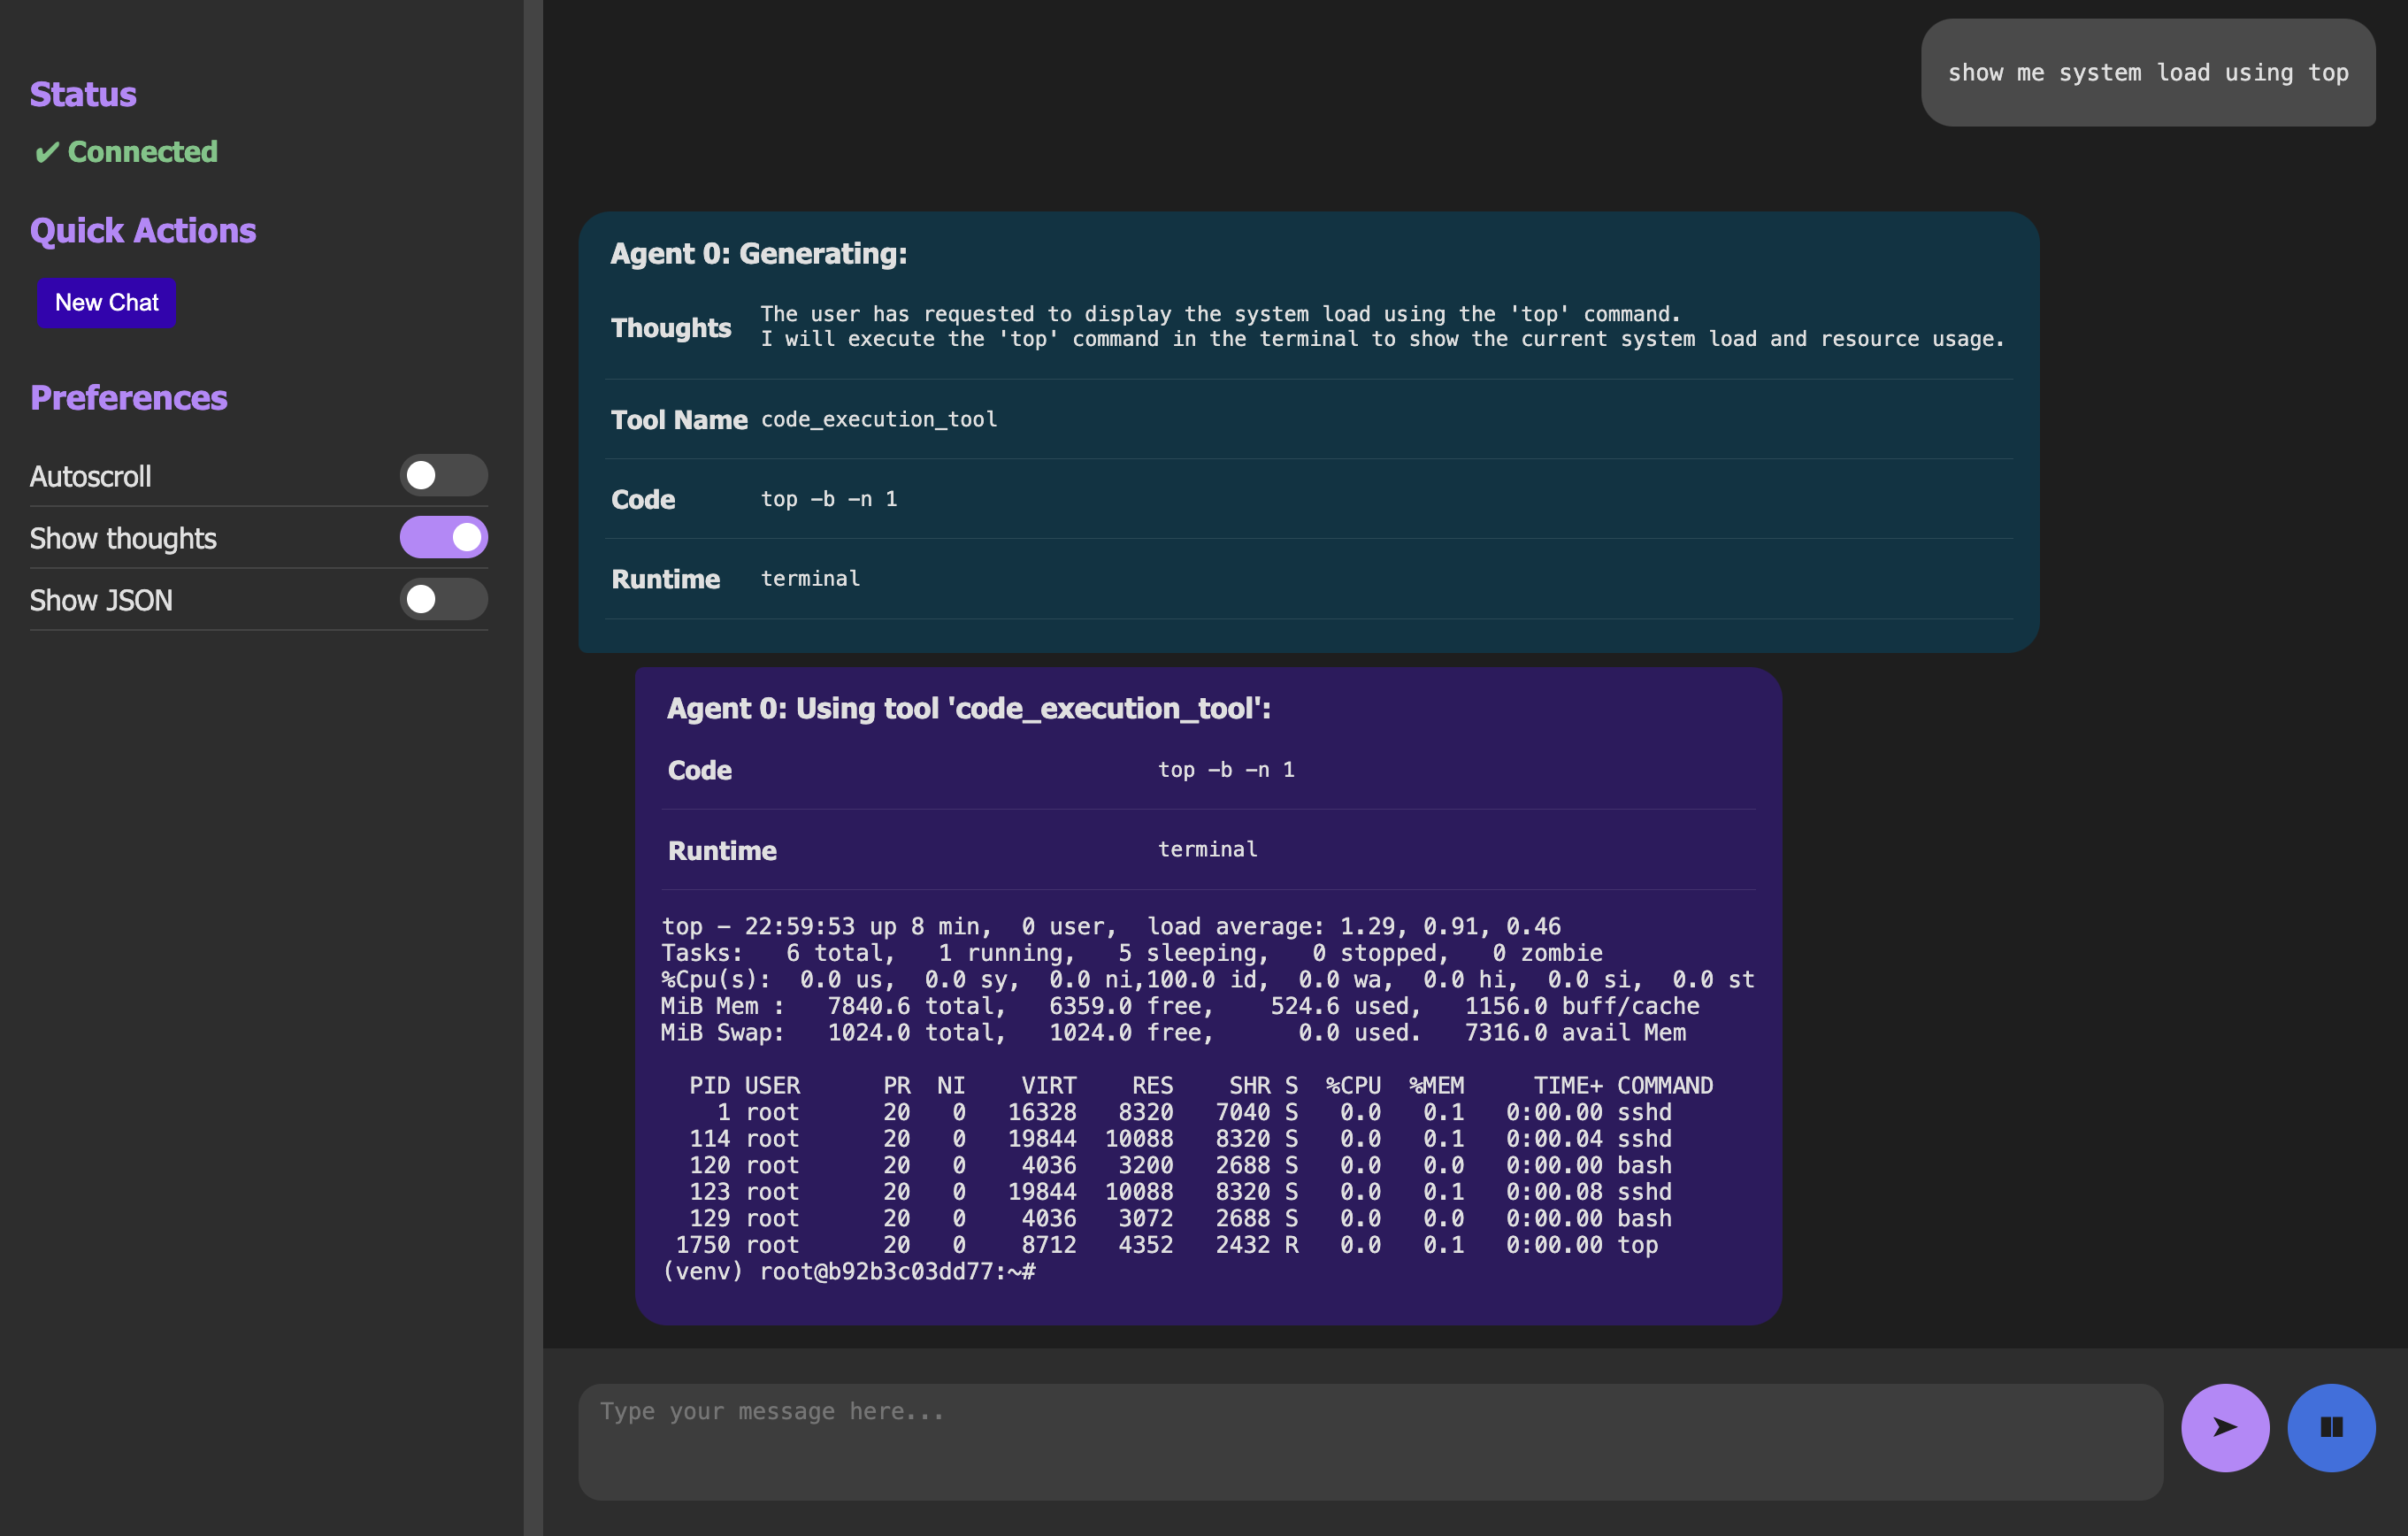Image resolution: width=2408 pixels, height=1536 pixels.
Task: Toggle the Show thoughts switch
Action: pyautogui.click(x=442, y=535)
